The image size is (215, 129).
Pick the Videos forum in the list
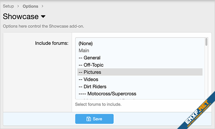click(x=88, y=79)
